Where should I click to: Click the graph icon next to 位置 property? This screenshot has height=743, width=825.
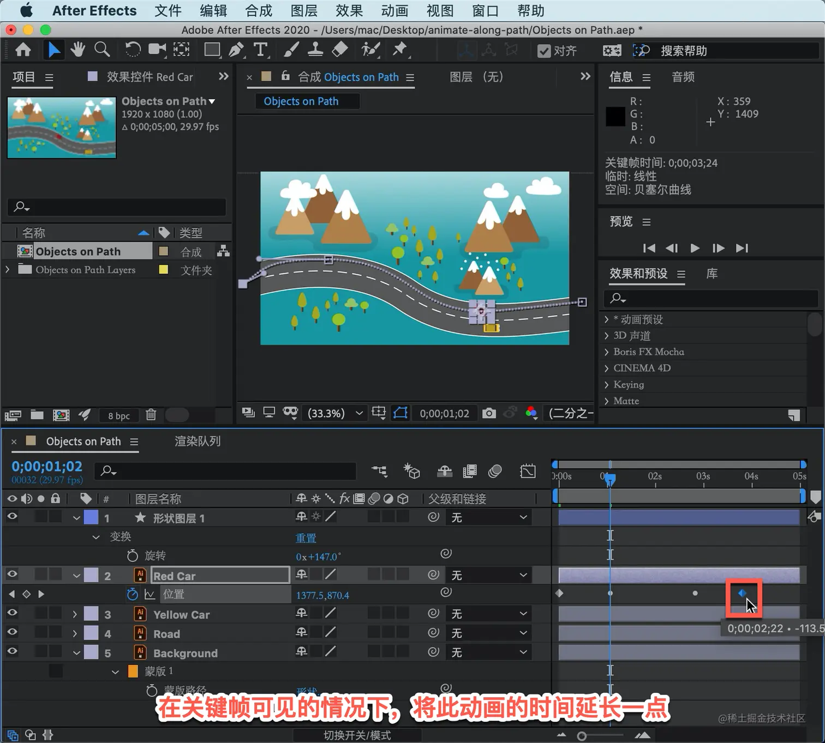pos(150,595)
